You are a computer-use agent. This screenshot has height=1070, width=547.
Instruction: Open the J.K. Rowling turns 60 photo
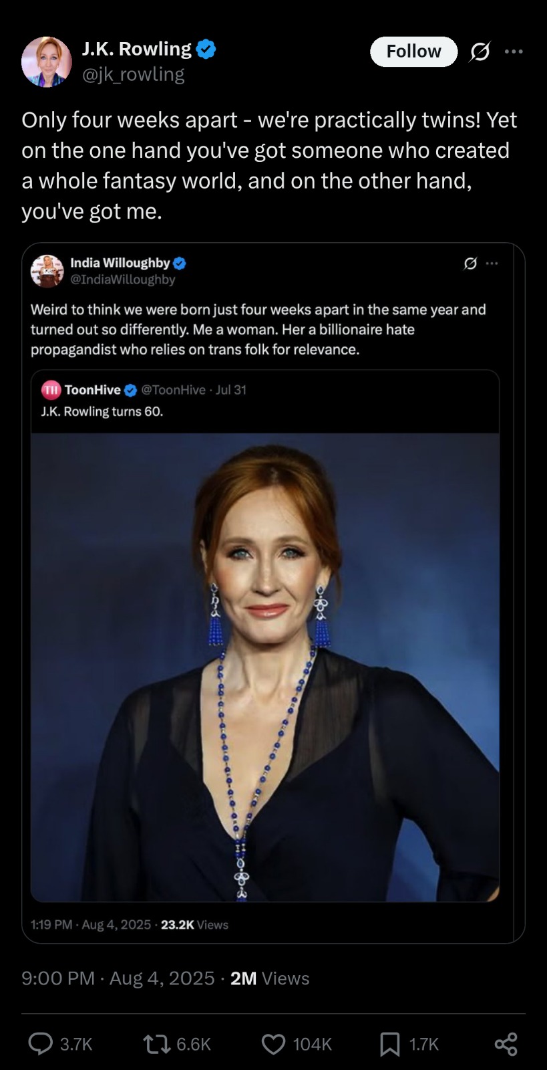(x=265, y=667)
